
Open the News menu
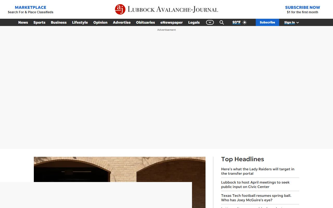pyautogui.click(x=23, y=22)
